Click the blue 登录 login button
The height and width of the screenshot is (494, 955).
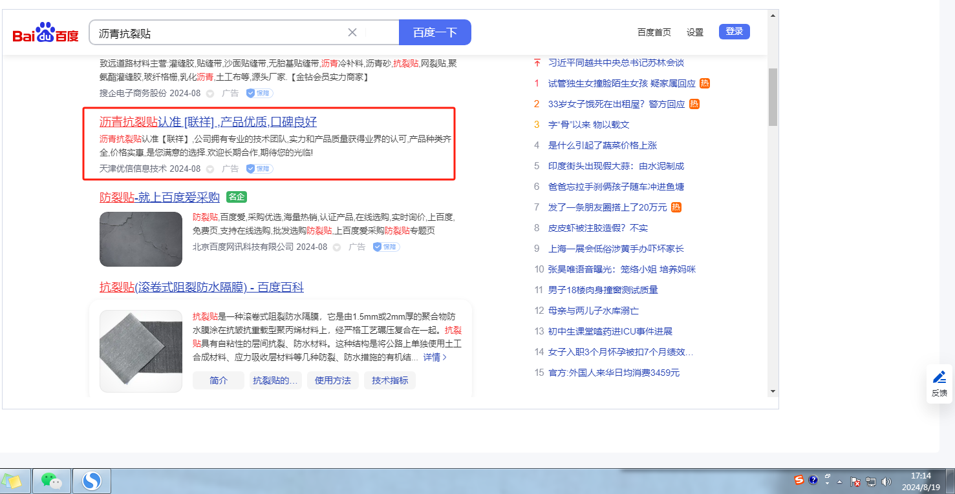[734, 32]
